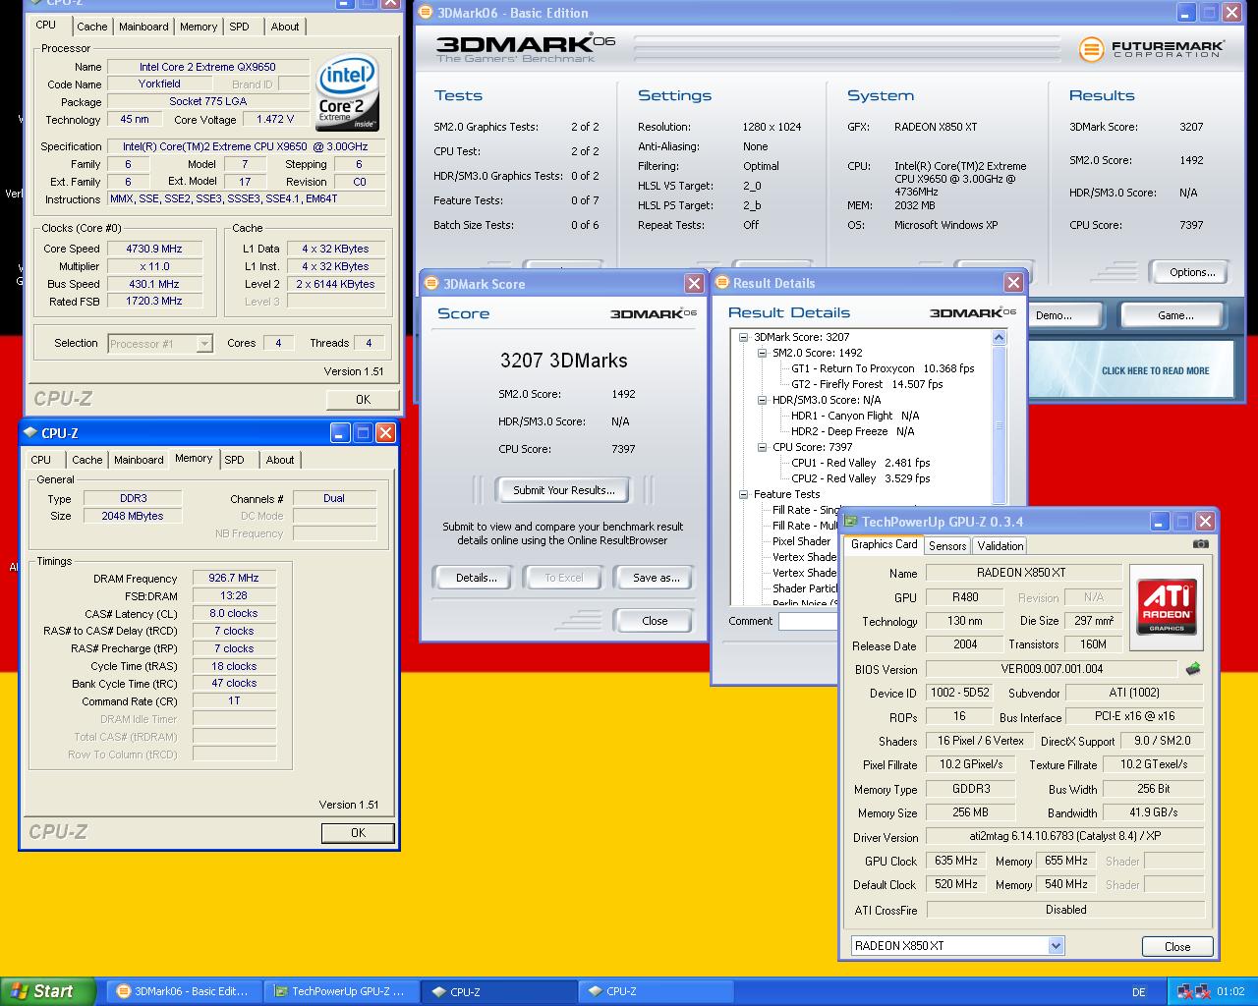Click the Save as... button
This screenshot has width=1258, height=1006.
656,578
